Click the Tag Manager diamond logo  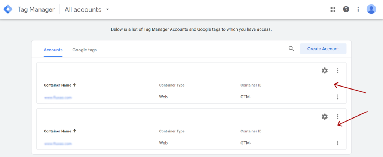point(8,9)
